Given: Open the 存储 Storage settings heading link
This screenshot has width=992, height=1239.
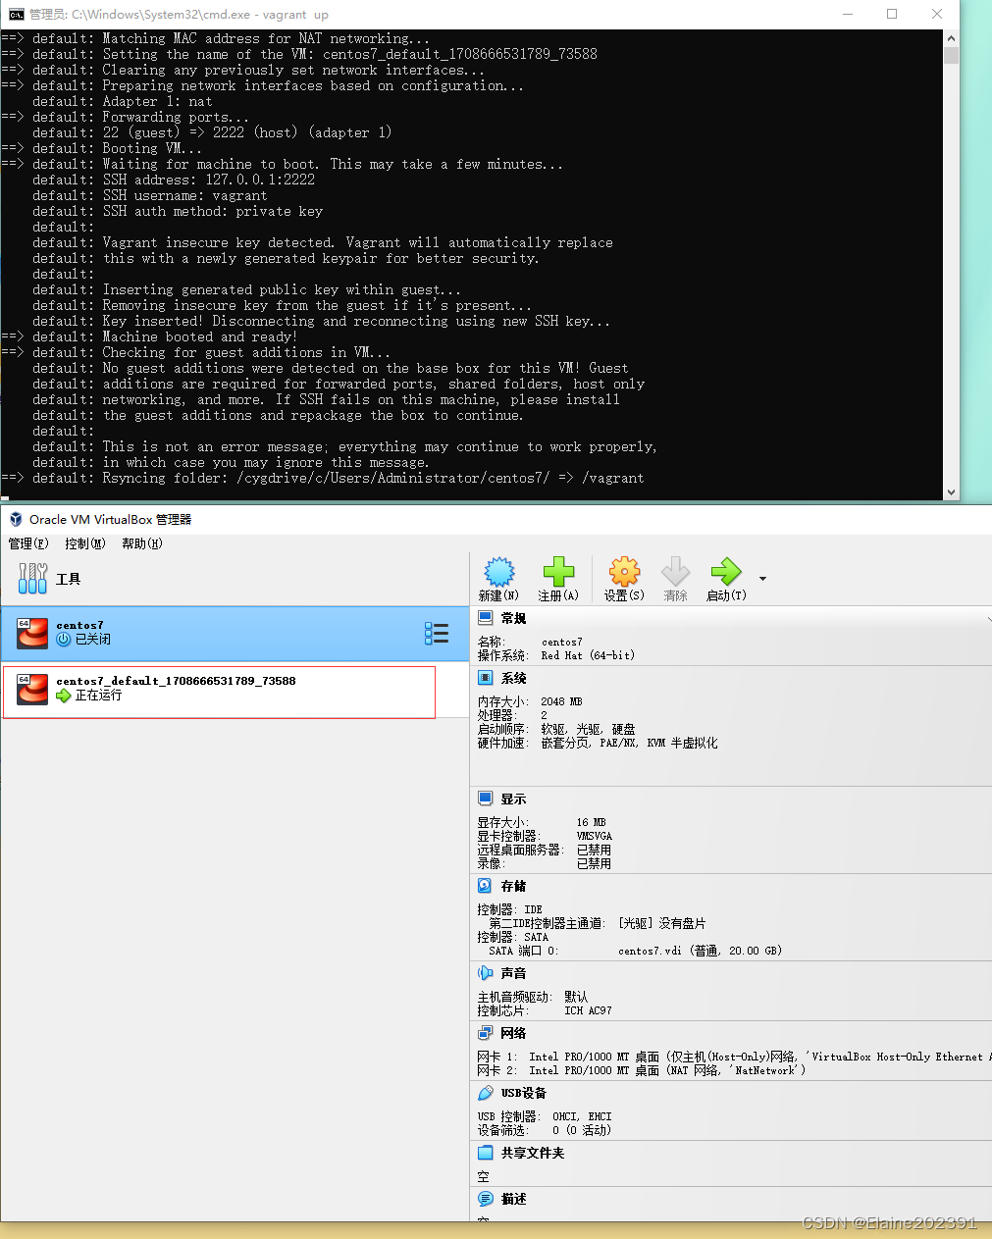Looking at the screenshot, I should 513,886.
